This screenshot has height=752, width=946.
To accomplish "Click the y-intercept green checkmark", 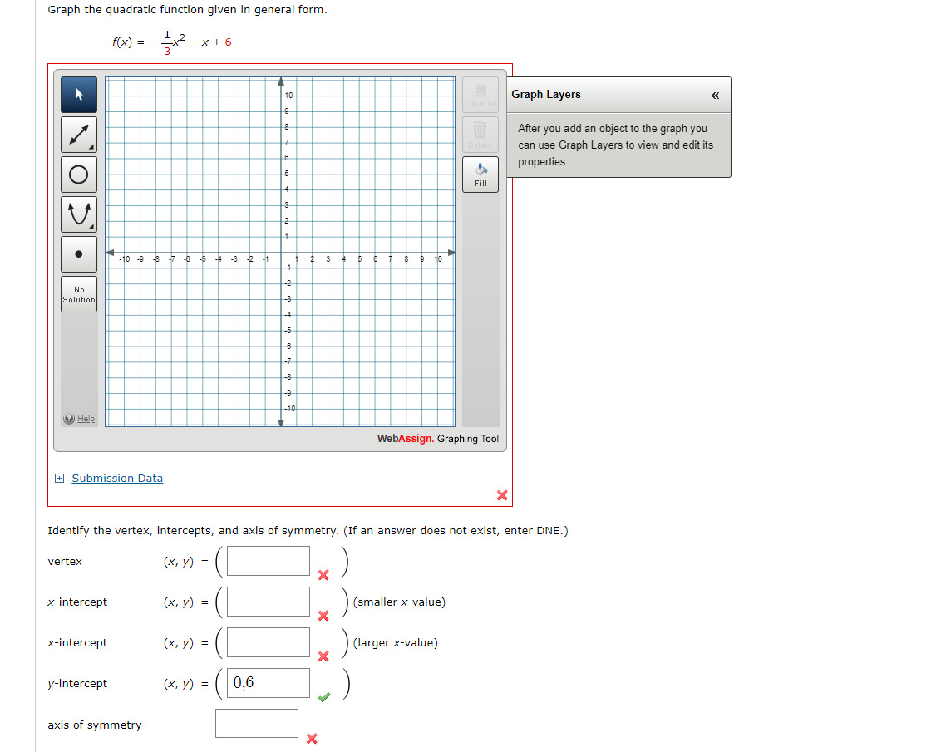I will point(324,697).
